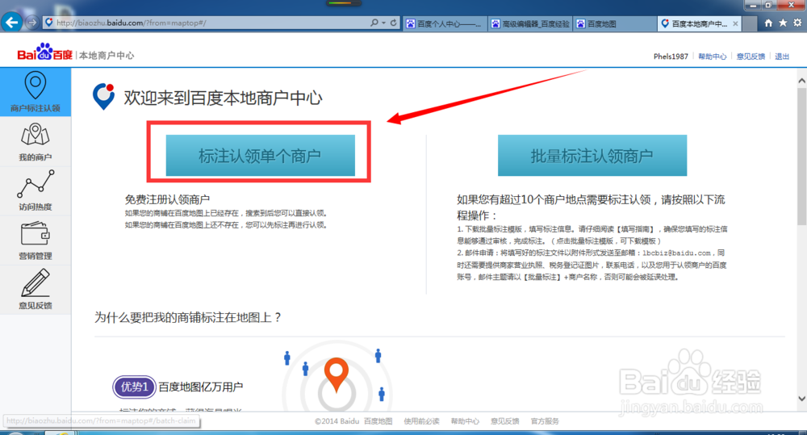This screenshot has height=435, width=807.
Task: Click the 为什么要把我的商铺标注在地图上 heading
Action: click(188, 317)
